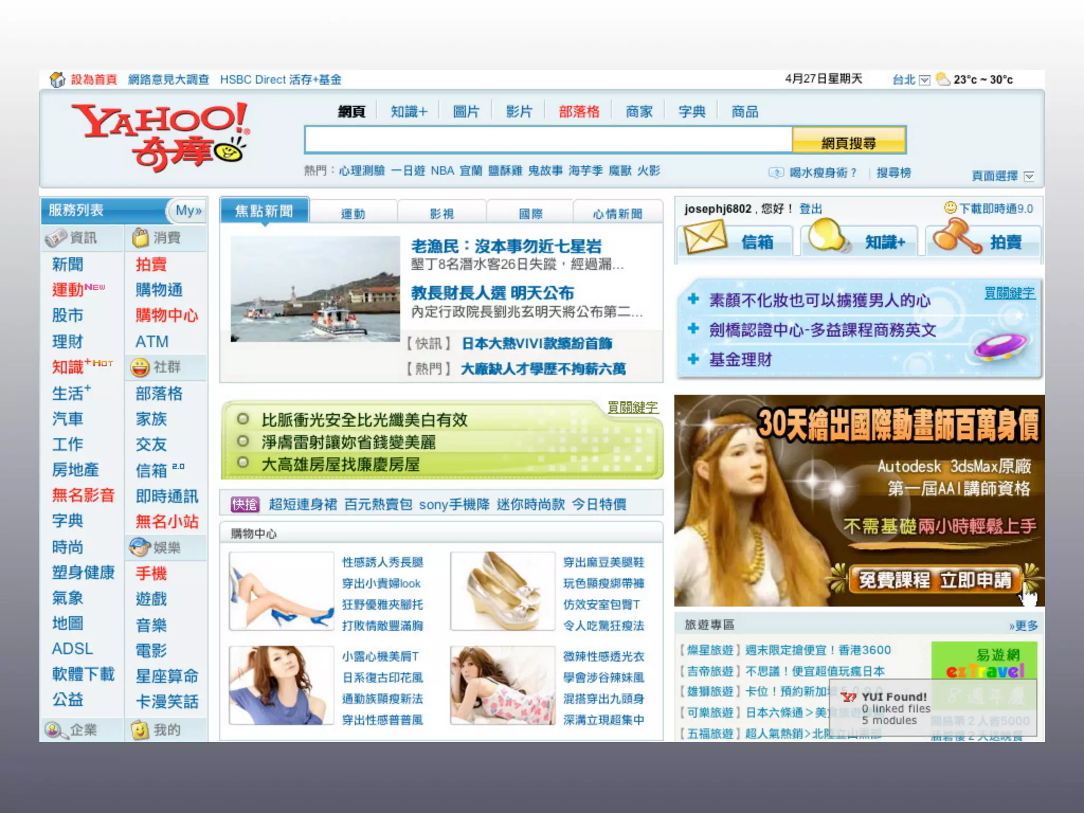Select the 部落格 search tab
1084x813 pixels.
pos(579,112)
